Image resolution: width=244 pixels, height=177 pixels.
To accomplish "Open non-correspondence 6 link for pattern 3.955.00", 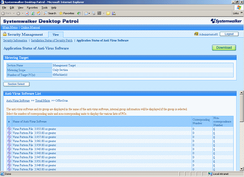I will coord(214,129).
